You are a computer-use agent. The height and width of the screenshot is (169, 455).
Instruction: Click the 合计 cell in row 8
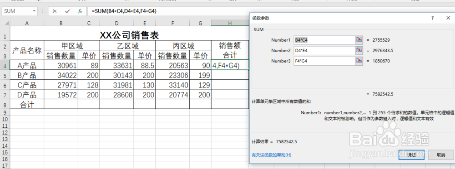tap(27, 104)
